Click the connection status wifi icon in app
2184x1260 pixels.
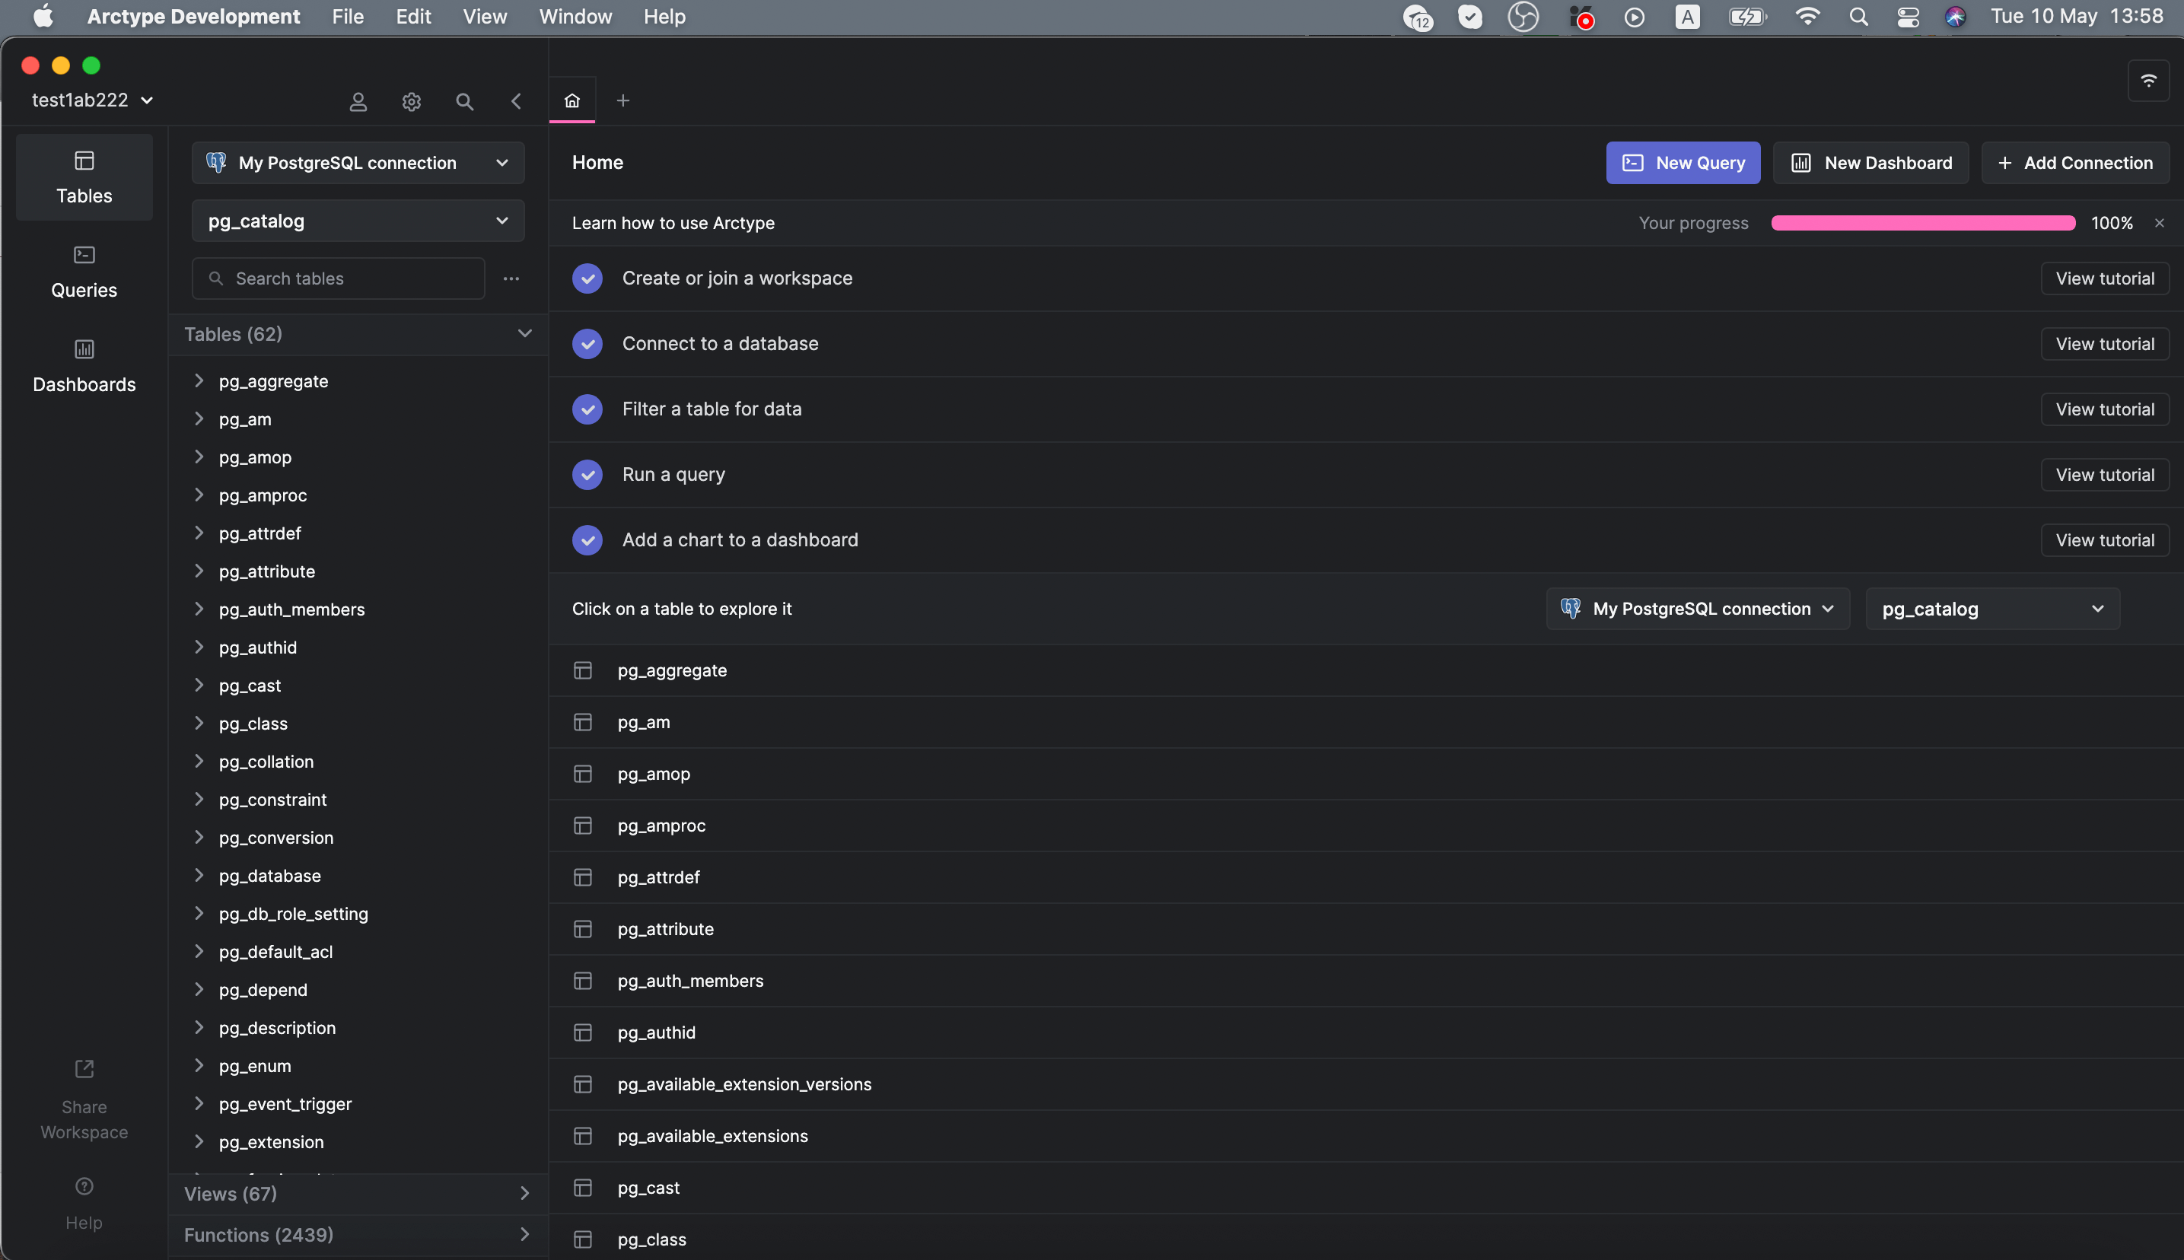[2148, 81]
